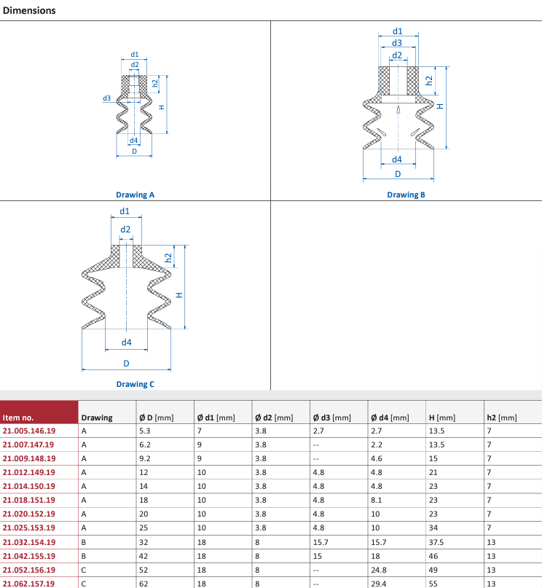Select d4 value 2.2 in row 21.007.147.19

pyautogui.click(x=377, y=444)
